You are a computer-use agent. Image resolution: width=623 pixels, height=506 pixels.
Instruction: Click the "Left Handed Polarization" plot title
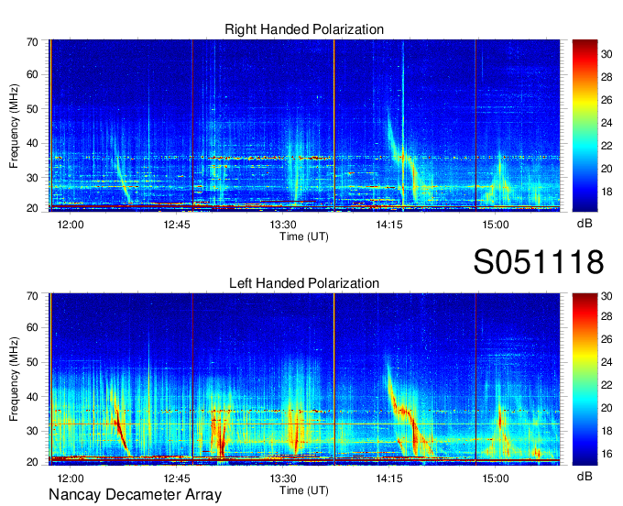coord(304,283)
